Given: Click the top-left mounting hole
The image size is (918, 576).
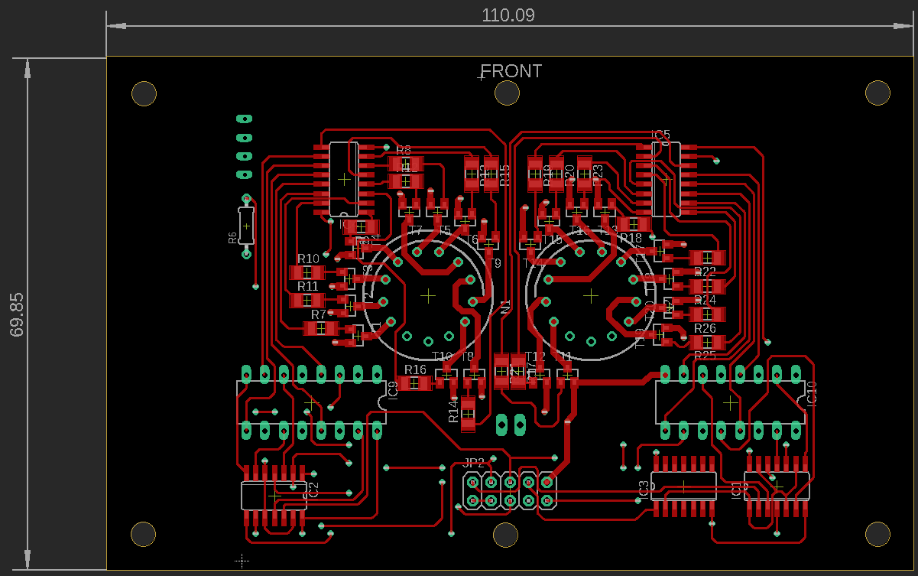Looking at the screenshot, I should pyautogui.click(x=144, y=93).
